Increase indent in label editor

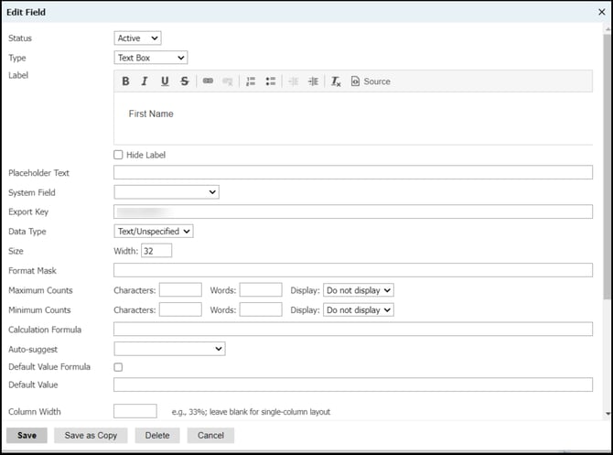point(313,81)
